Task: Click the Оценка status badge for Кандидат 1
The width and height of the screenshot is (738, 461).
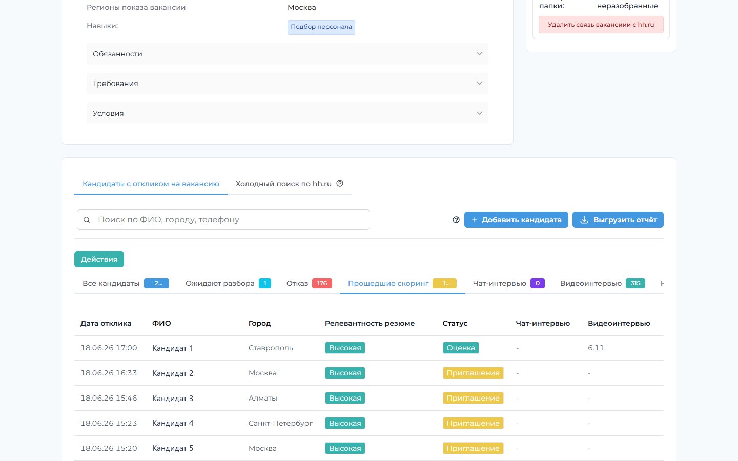Action: 461,348
